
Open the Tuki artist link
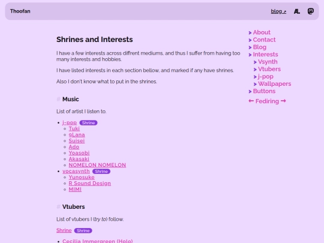pos(74,129)
